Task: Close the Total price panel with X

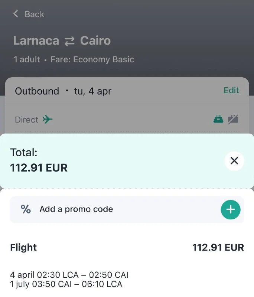Action: click(234, 161)
